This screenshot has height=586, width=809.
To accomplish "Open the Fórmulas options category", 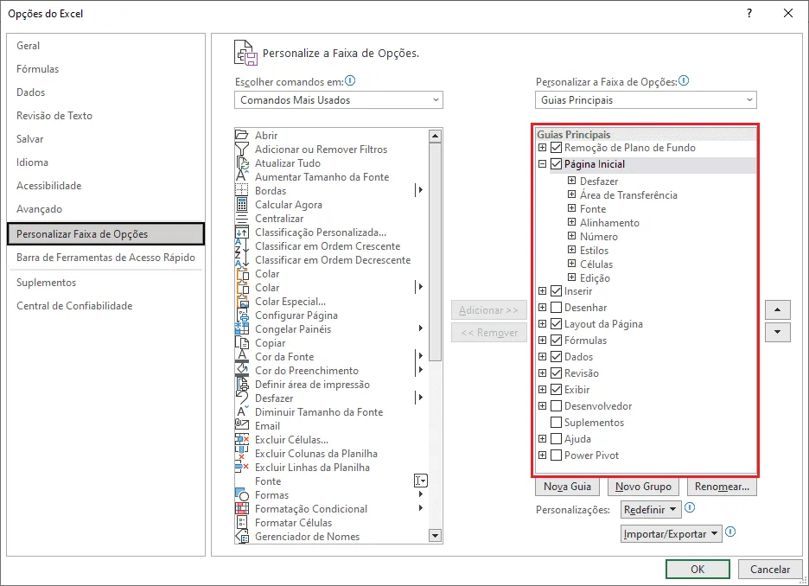I will point(38,69).
